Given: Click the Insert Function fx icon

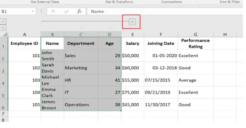Looking at the screenshot, I should 79,11.
